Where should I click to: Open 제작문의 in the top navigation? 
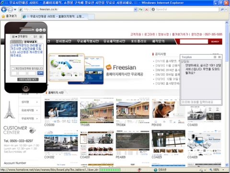point(158,41)
